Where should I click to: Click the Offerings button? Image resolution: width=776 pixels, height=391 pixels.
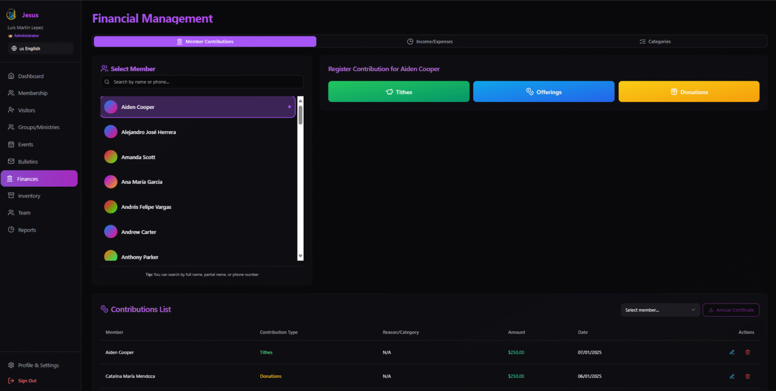544,92
